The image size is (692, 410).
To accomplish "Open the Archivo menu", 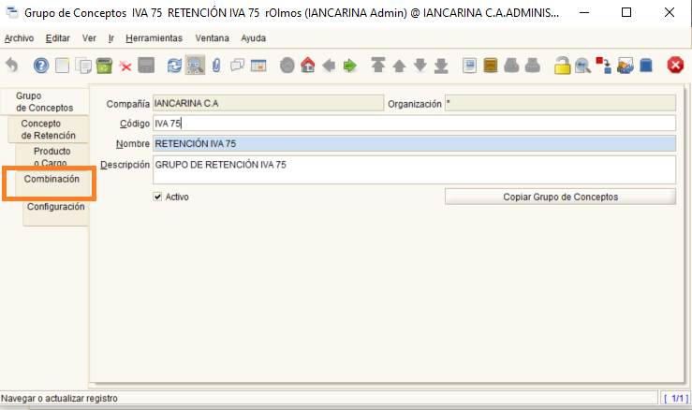I will click(x=19, y=38).
